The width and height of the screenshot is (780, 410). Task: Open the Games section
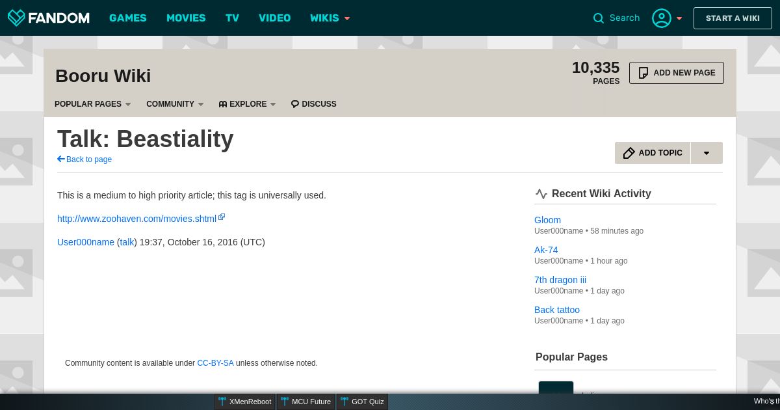pyautogui.click(x=128, y=18)
